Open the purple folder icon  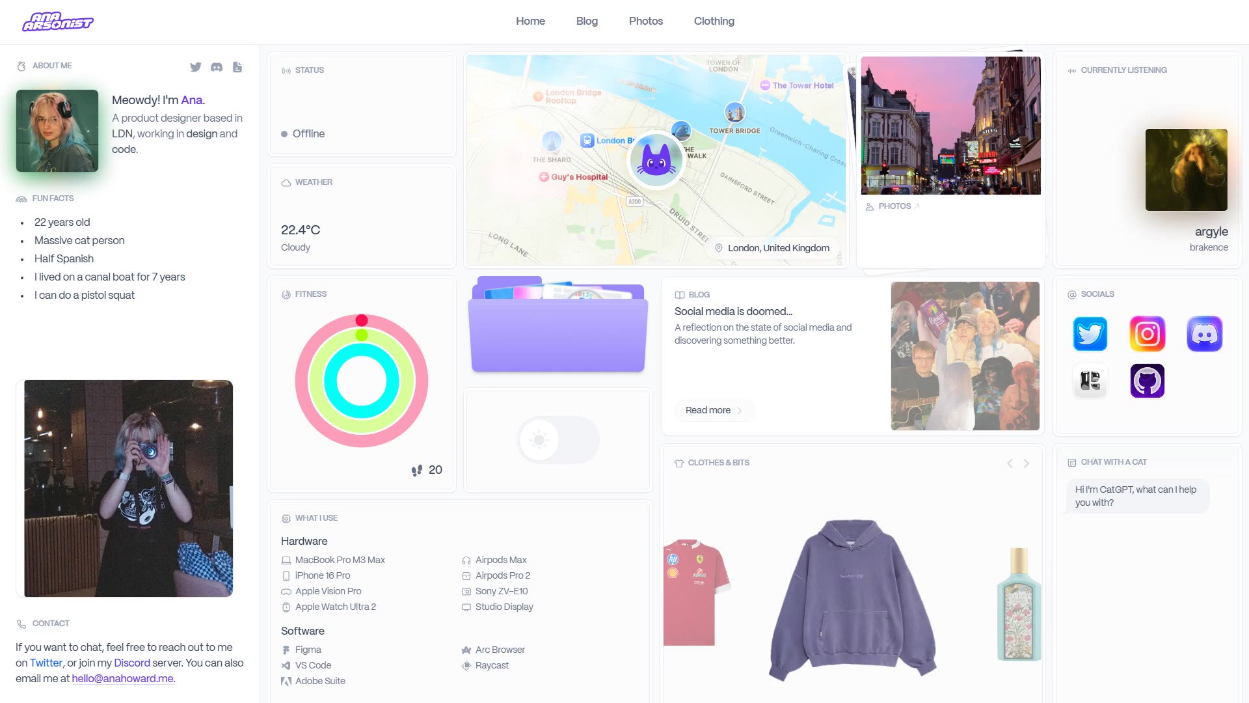(x=558, y=324)
